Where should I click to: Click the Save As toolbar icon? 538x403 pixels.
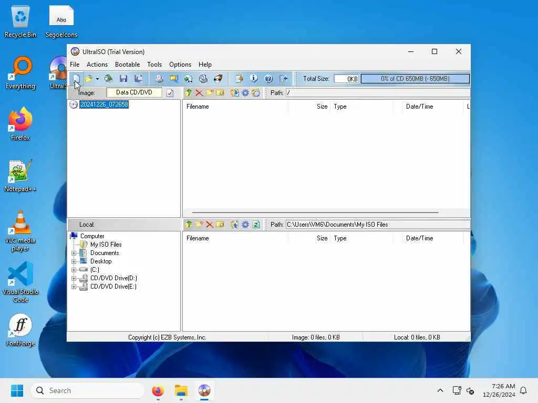[138, 79]
